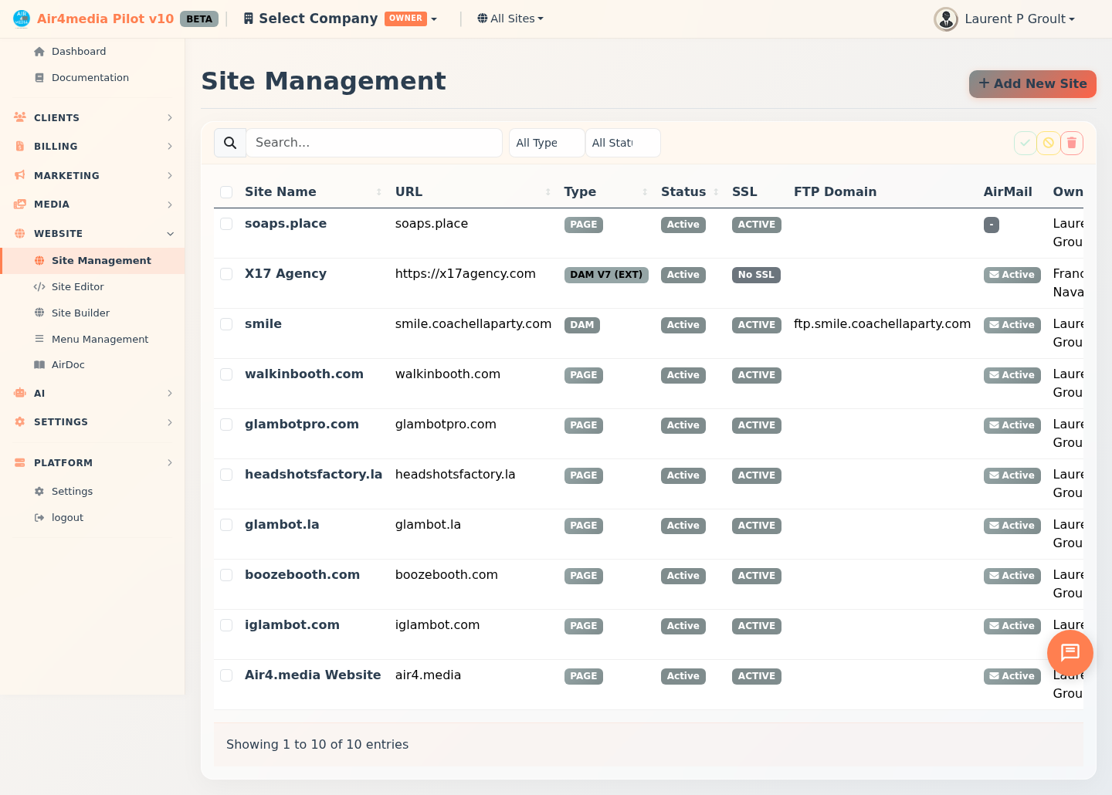This screenshot has height=795, width=1112.
Task: Open the floating chat bubble
Action: pyautogui.click(x=1070, y=653)
